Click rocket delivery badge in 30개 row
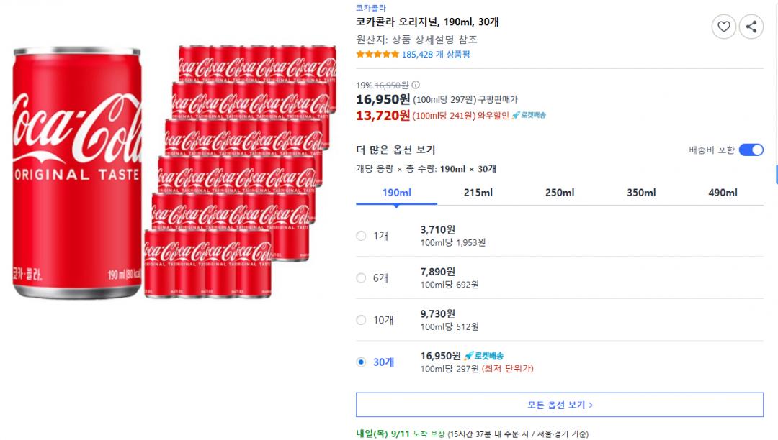 [x=483, y=356]
